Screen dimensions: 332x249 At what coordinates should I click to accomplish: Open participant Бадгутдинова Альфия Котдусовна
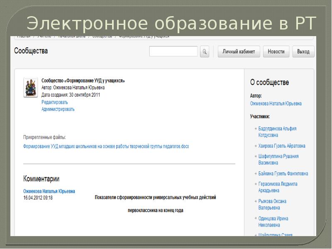(277, 132)
